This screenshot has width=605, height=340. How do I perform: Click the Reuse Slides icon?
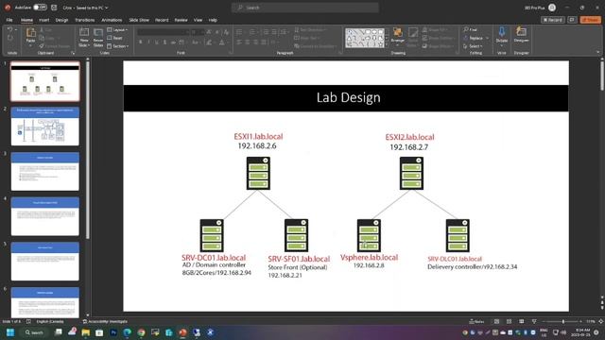click(98, 33)
